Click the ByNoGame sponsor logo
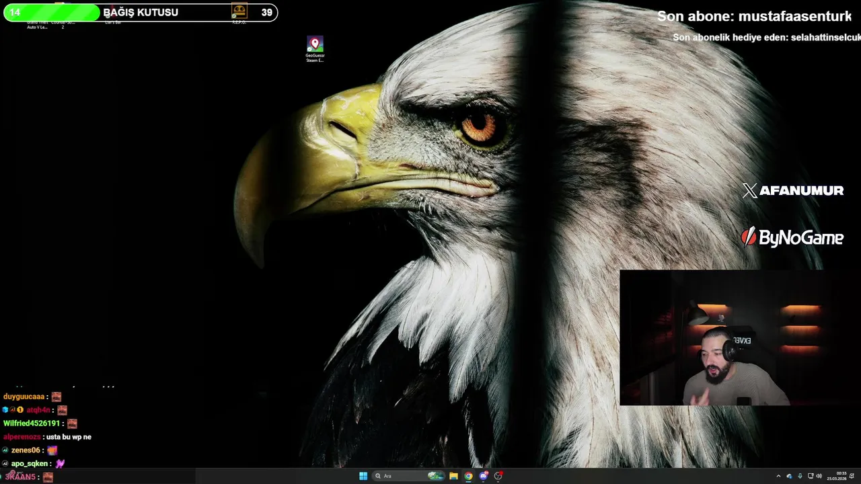 [792, 237]
